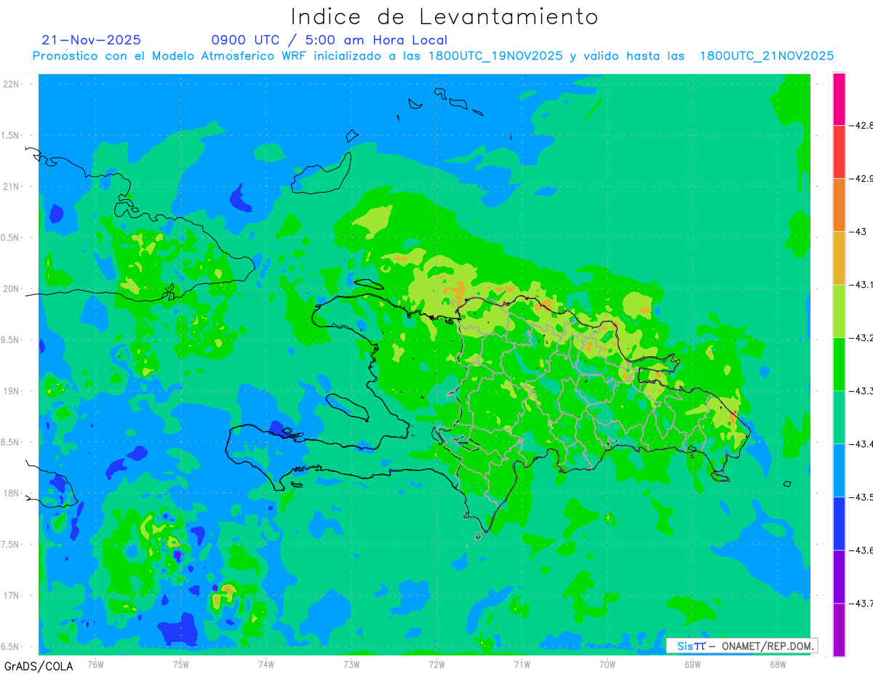Pick the yellow-green color bar swatch
This screenshot has height=674, width=873.
click(x=839, y=311)
